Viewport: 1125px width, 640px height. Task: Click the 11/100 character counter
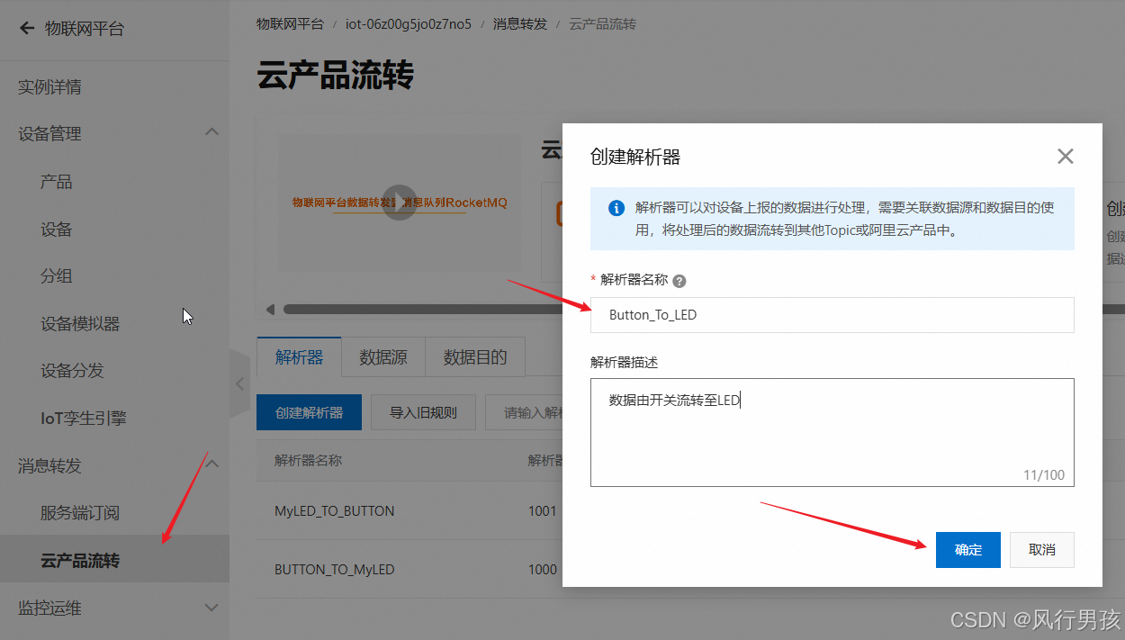[1043, 474]
